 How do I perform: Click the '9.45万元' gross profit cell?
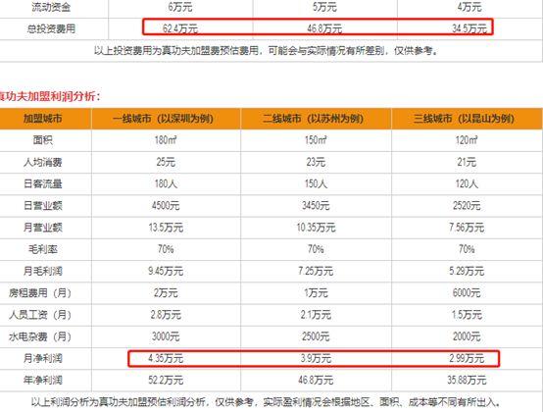point(166,271)
